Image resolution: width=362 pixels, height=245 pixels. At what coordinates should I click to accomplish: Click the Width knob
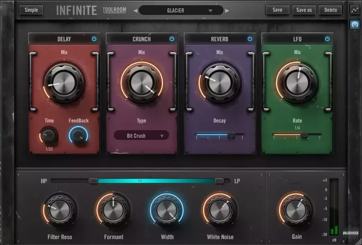[167, 210]
